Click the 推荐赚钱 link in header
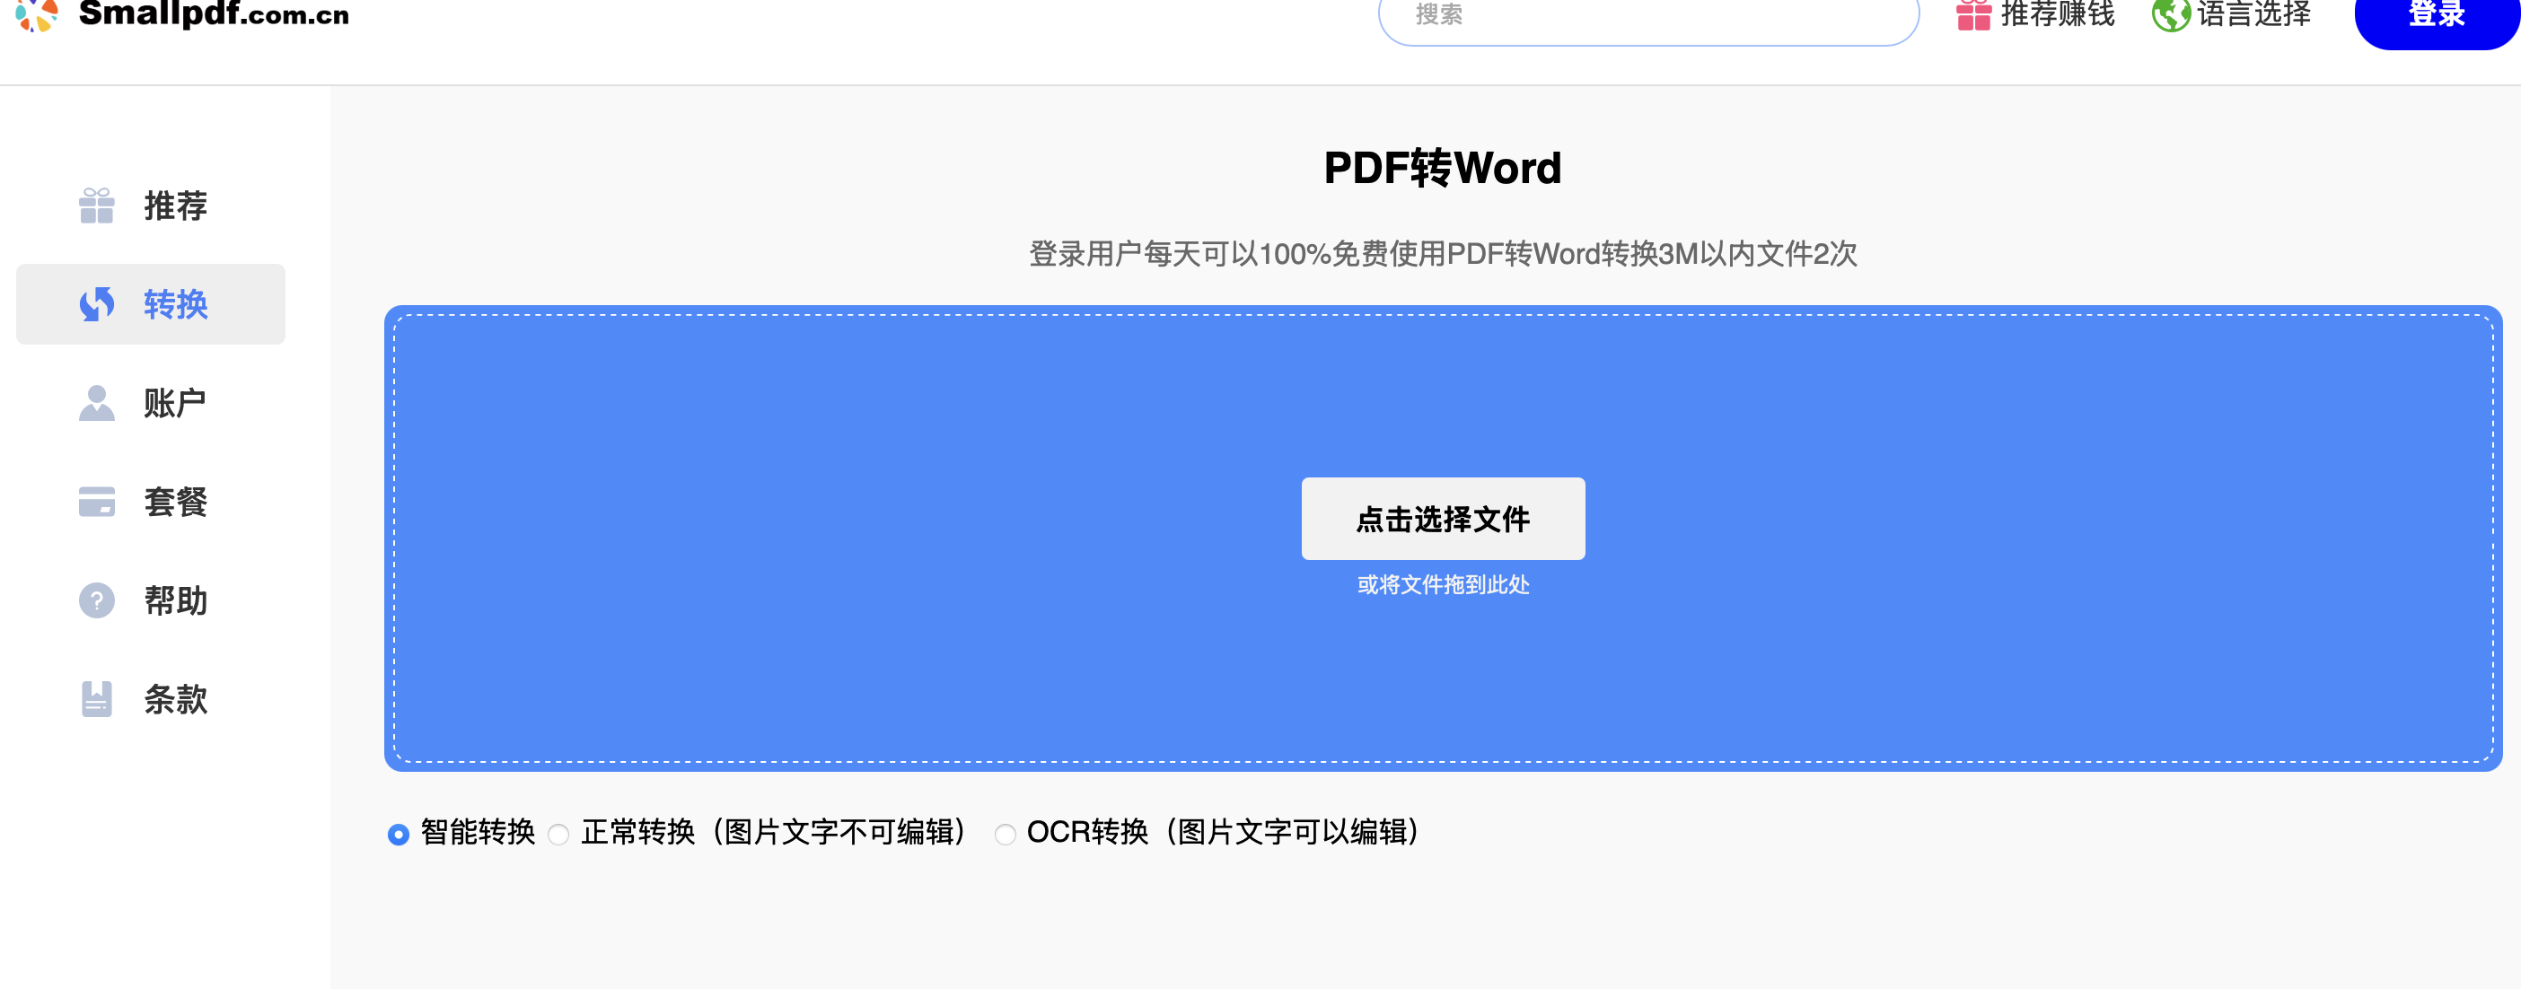Screen dimensions: 2521x989 (2057, 14)
